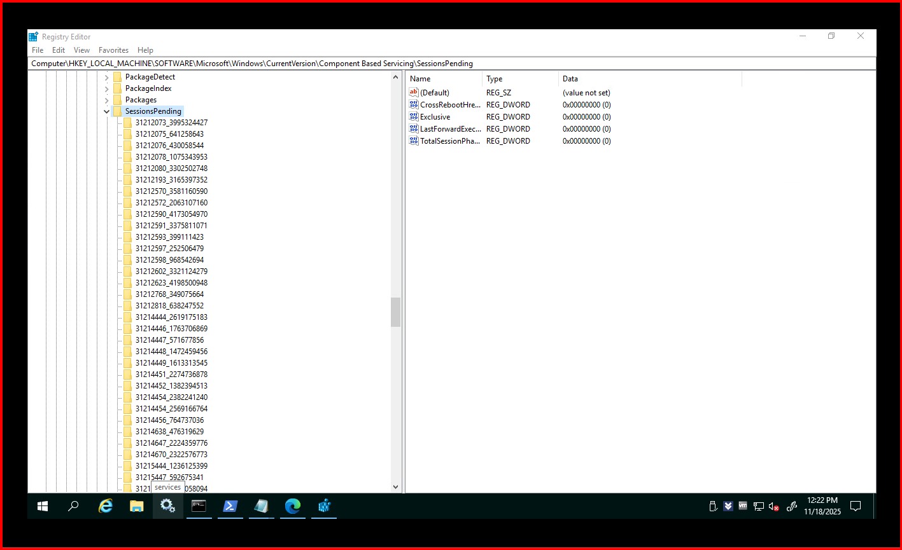This screenshot has height=550, width=902.
Task: Select the 31214454_2569166764 key
Action: (x=171, y=409)
